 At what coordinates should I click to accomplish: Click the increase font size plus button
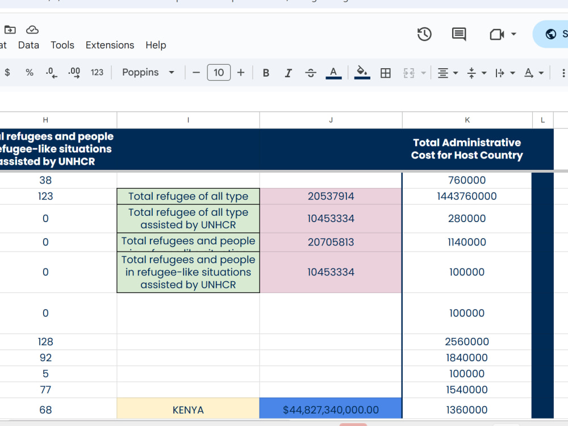tap(240, 73)
